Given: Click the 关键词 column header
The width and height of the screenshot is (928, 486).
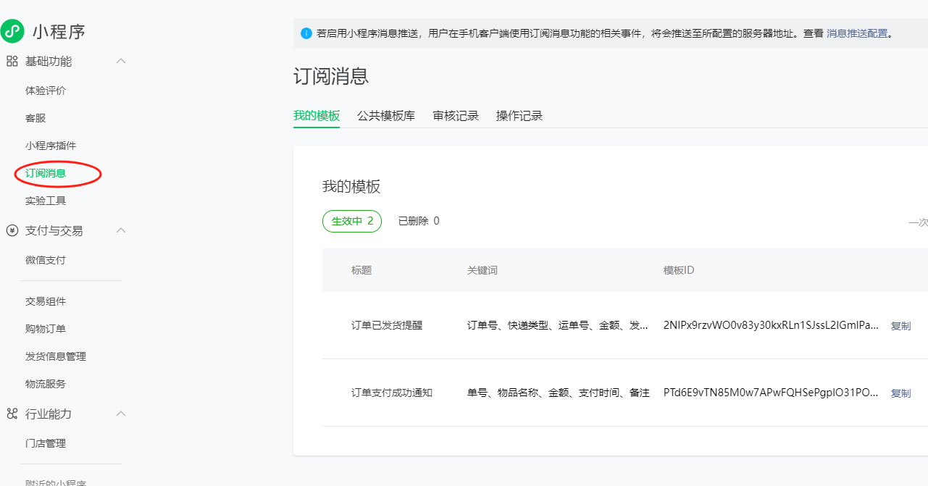Looking at the screenshot, I should pyautogui.click(x=482, y=270).
